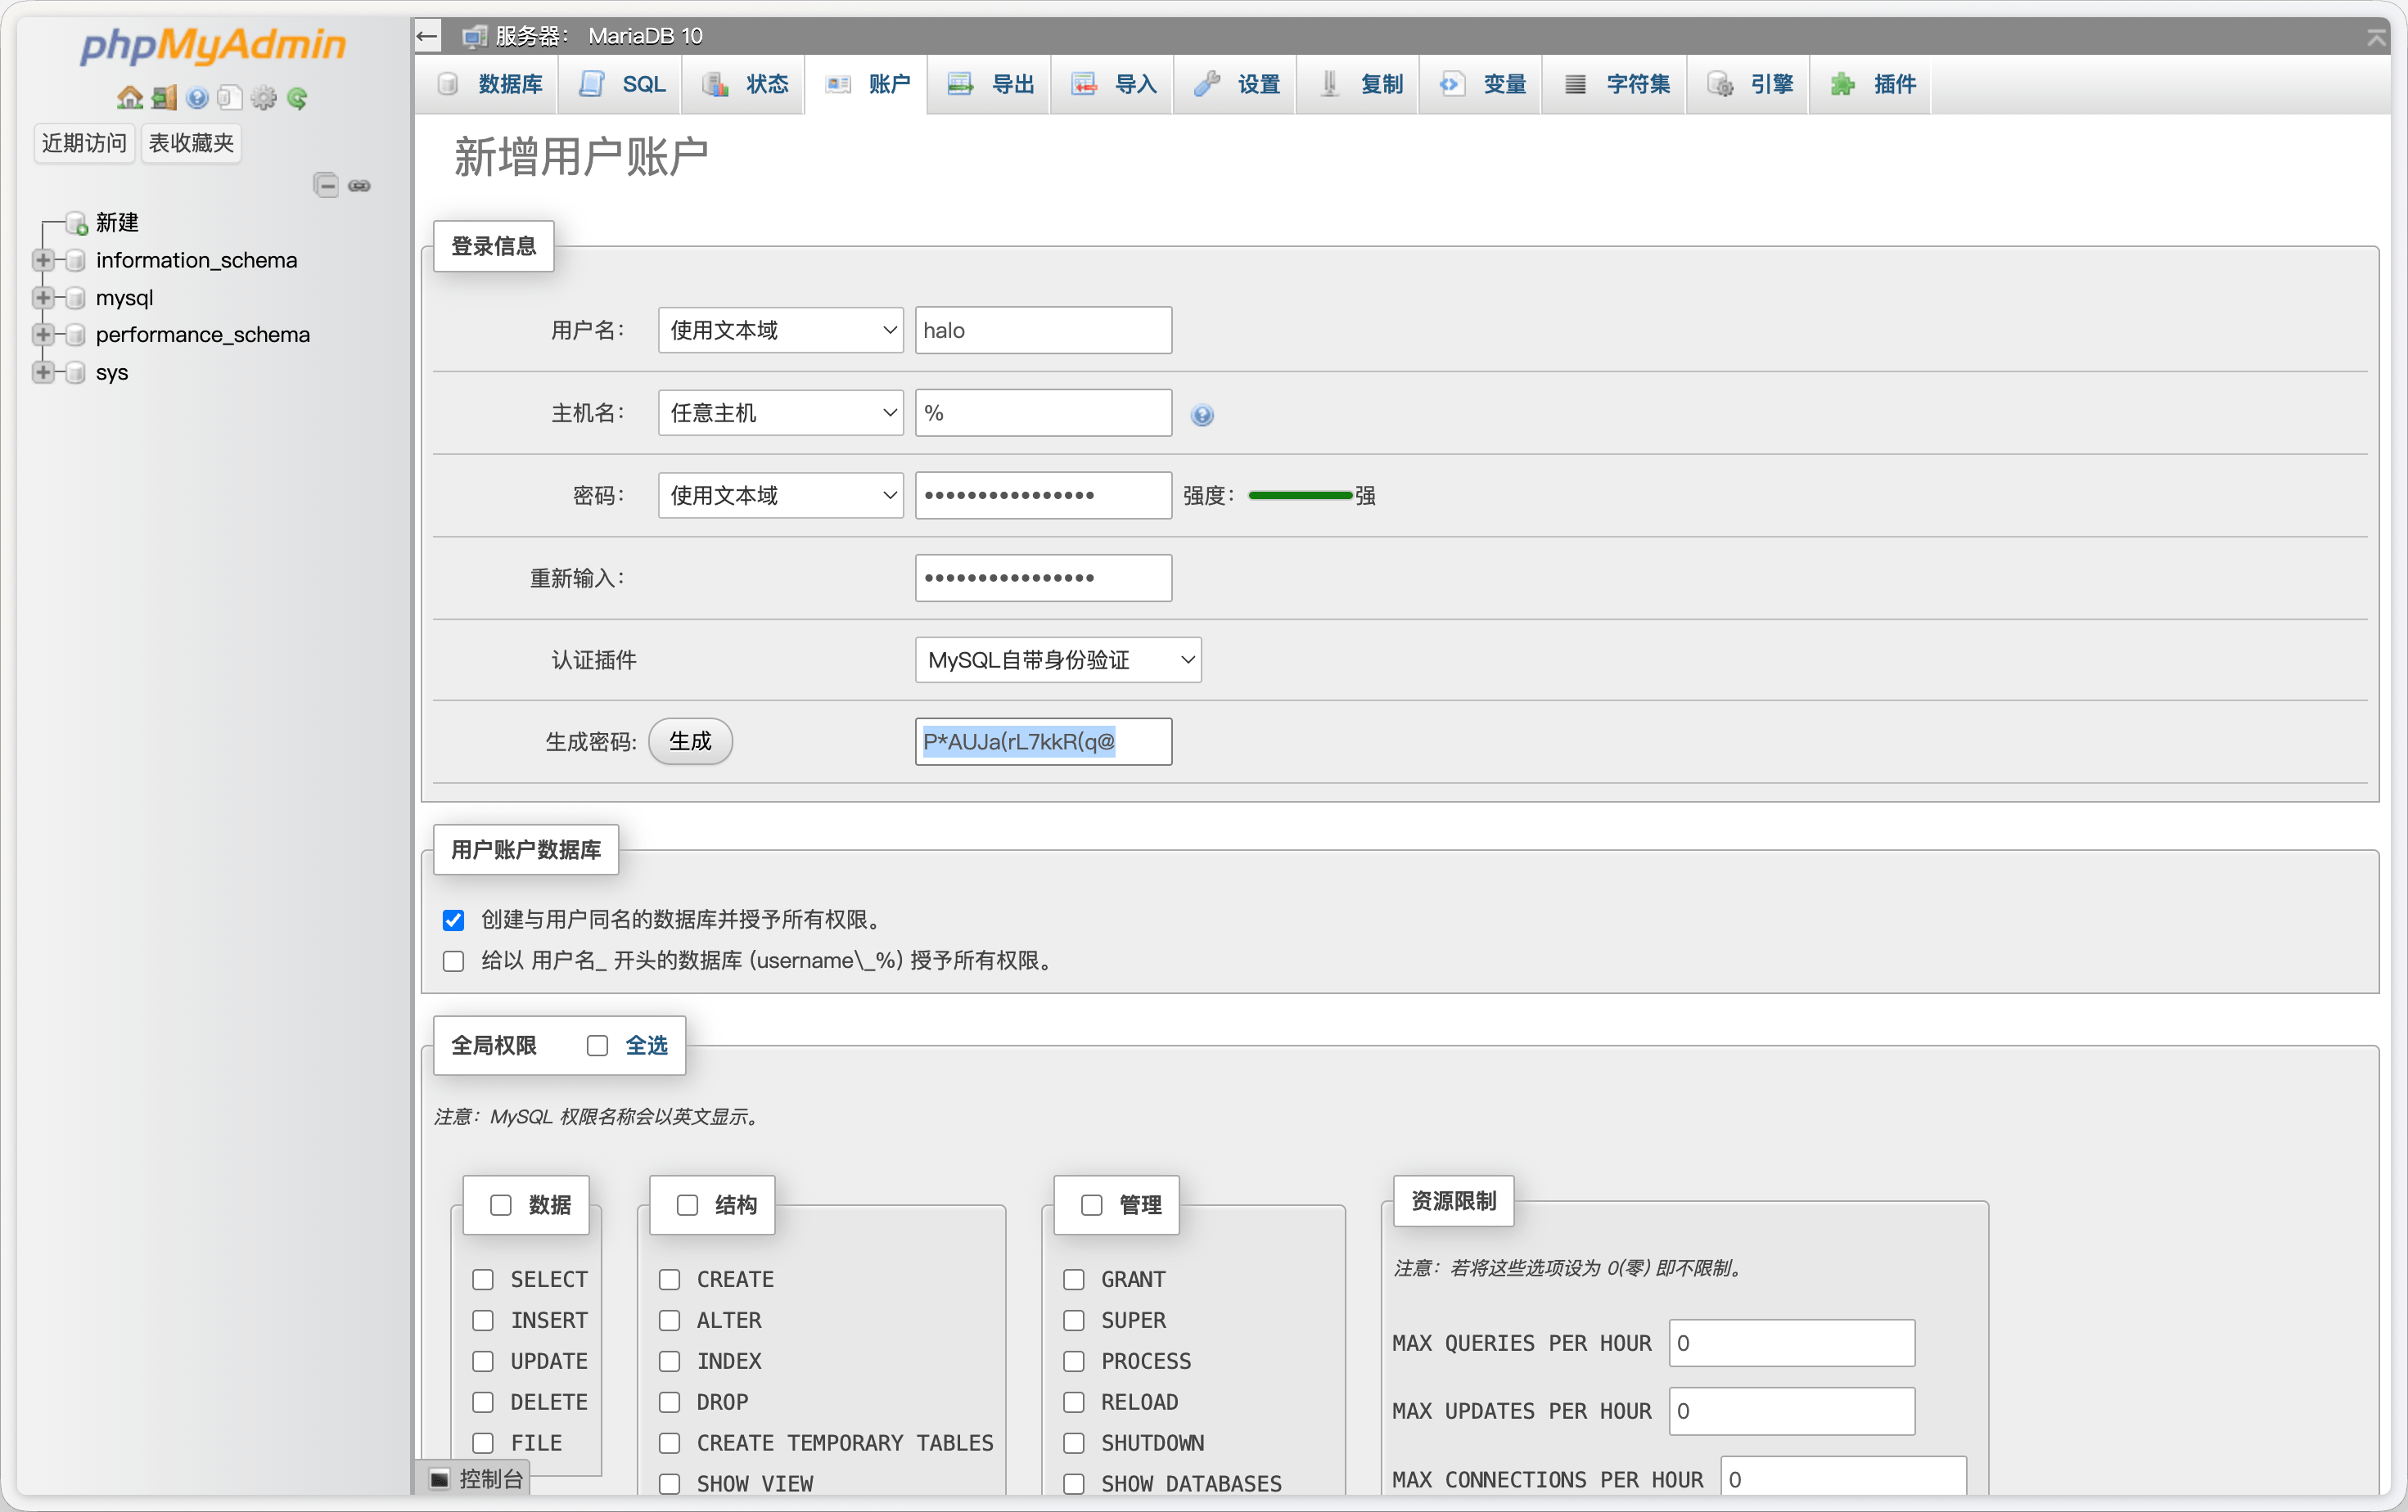
Task: Open the 字符集 charsets tab
Action: click(x=1616, y=84)
